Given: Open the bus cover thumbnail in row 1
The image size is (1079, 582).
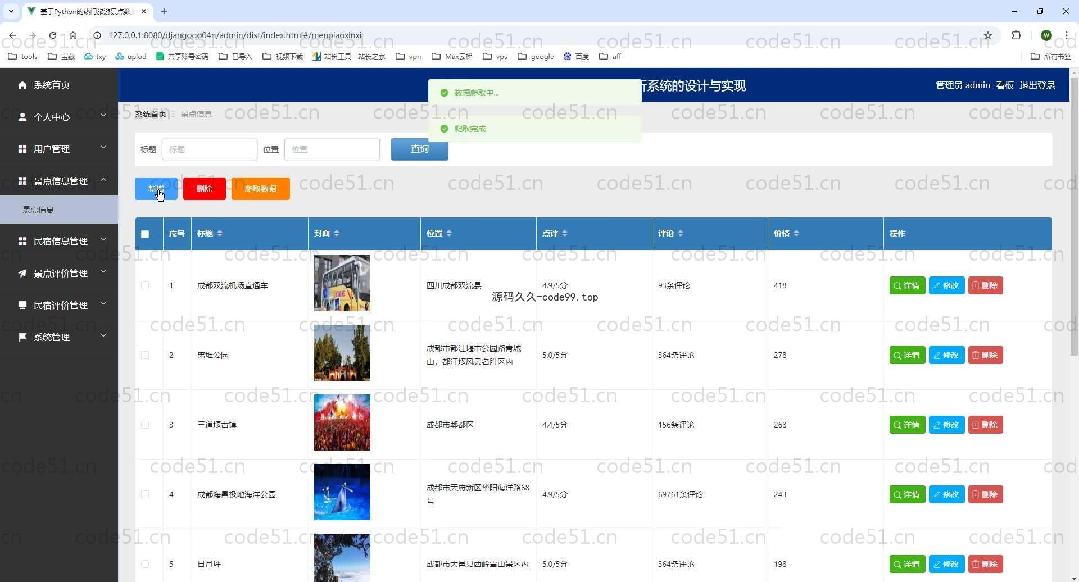Looking at the screenshot, I should [342, 283].
